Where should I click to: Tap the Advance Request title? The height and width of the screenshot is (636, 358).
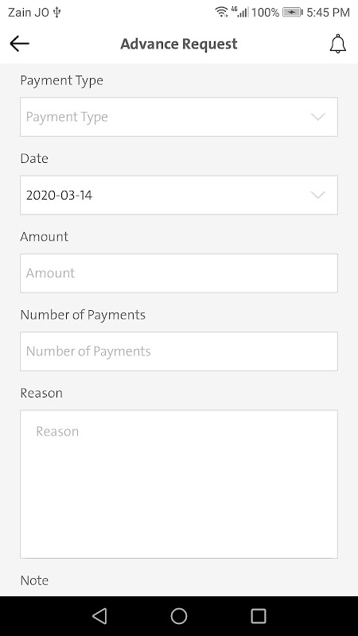coord(179,44)
